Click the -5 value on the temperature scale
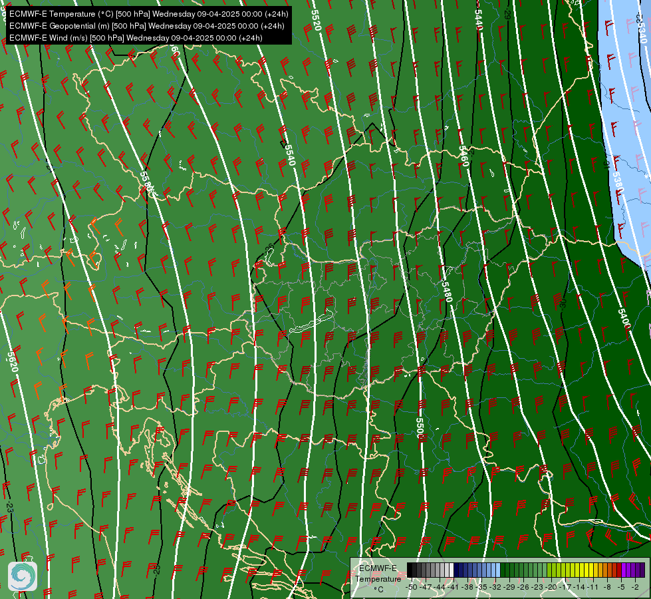The width and height of the screenshot is (651, 599). 621,587
